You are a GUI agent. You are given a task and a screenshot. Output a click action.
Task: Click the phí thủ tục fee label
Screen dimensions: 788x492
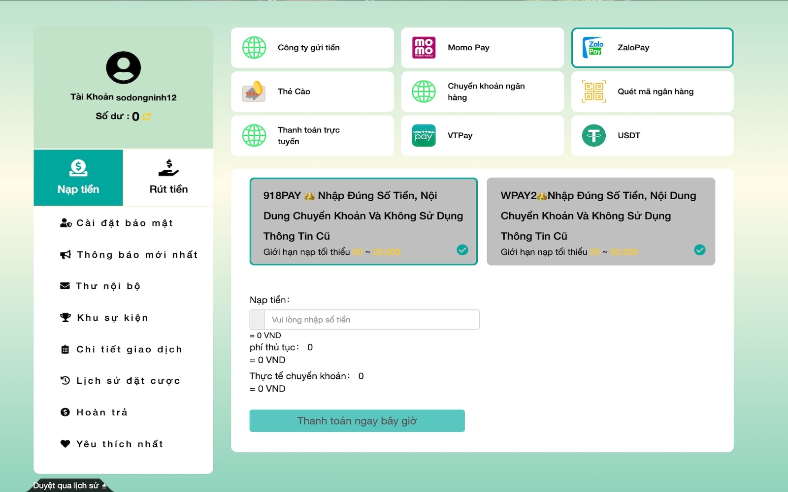274,347
